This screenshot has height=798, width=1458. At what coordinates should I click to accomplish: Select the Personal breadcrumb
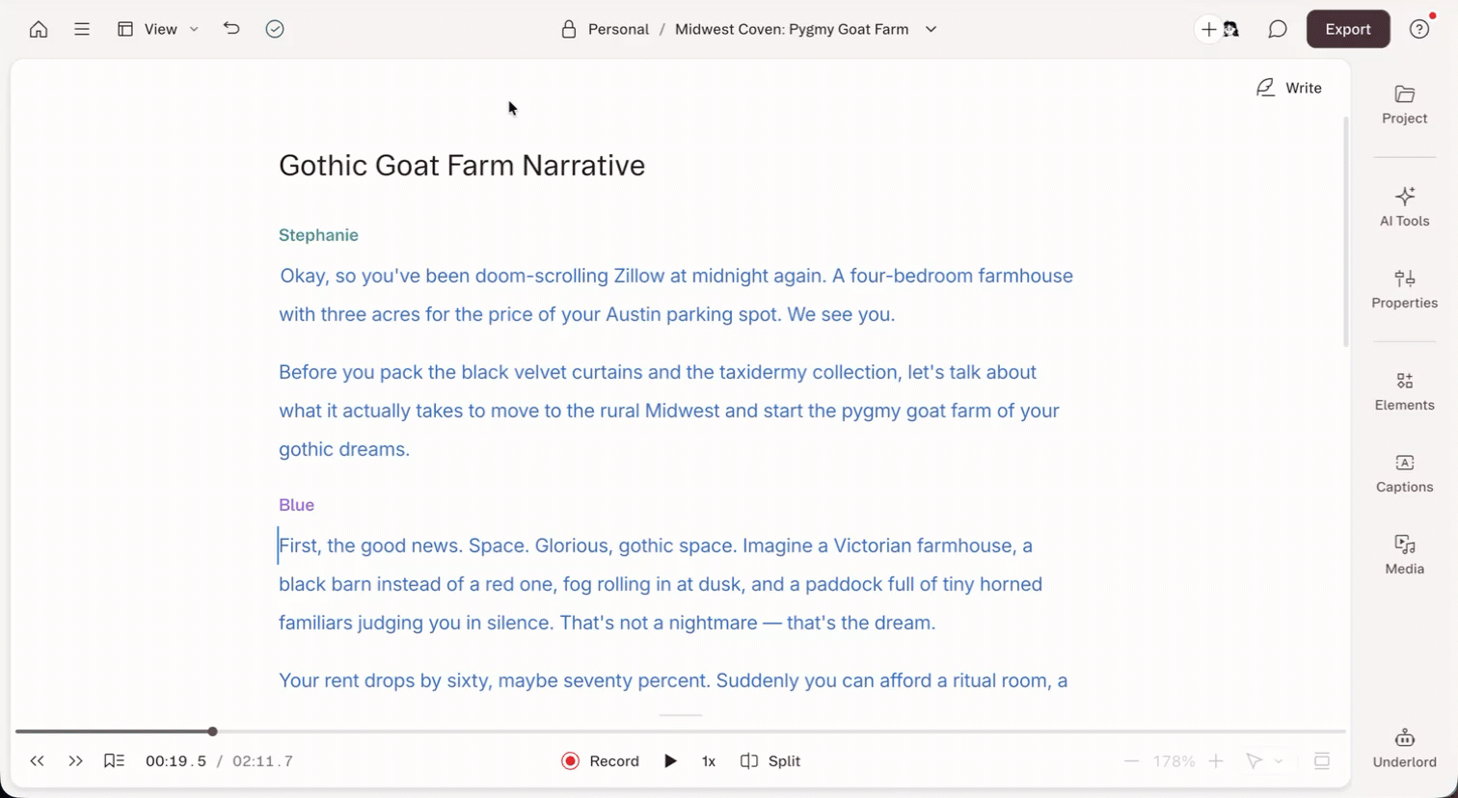pos(618,29)
